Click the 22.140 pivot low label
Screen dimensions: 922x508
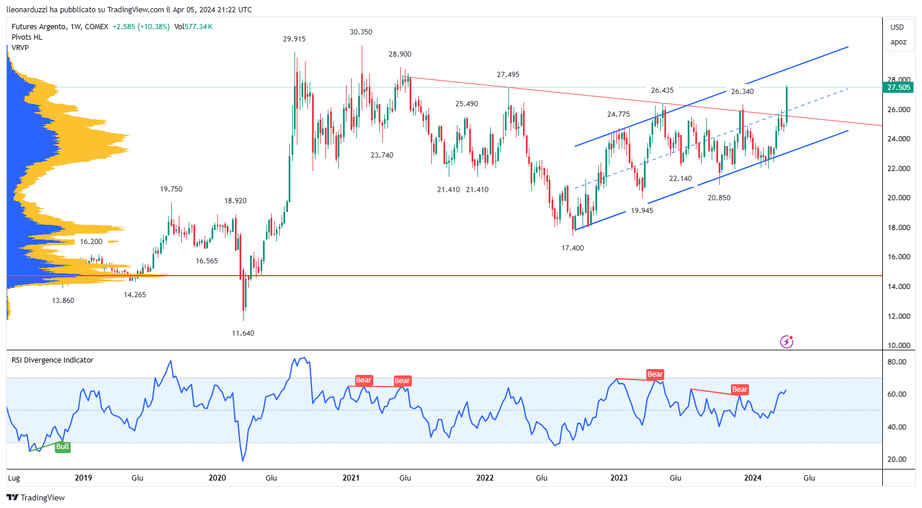coord(681,179)
